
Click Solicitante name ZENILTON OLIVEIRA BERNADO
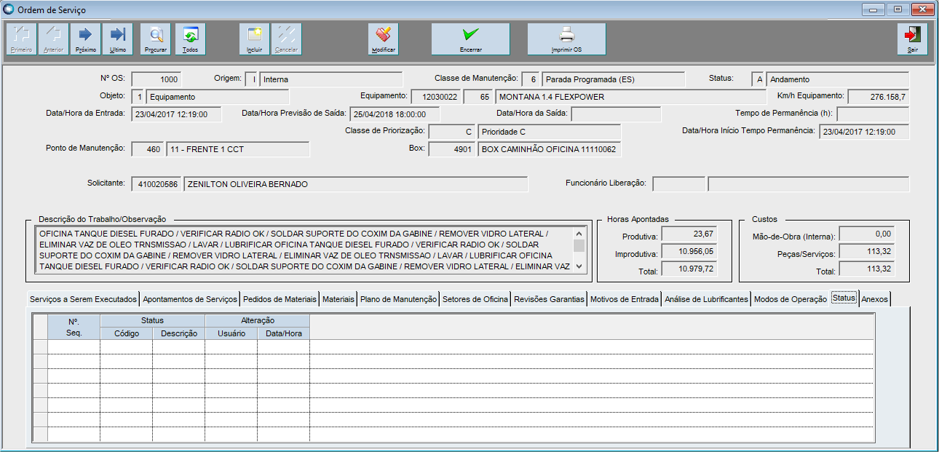(356, 184)
